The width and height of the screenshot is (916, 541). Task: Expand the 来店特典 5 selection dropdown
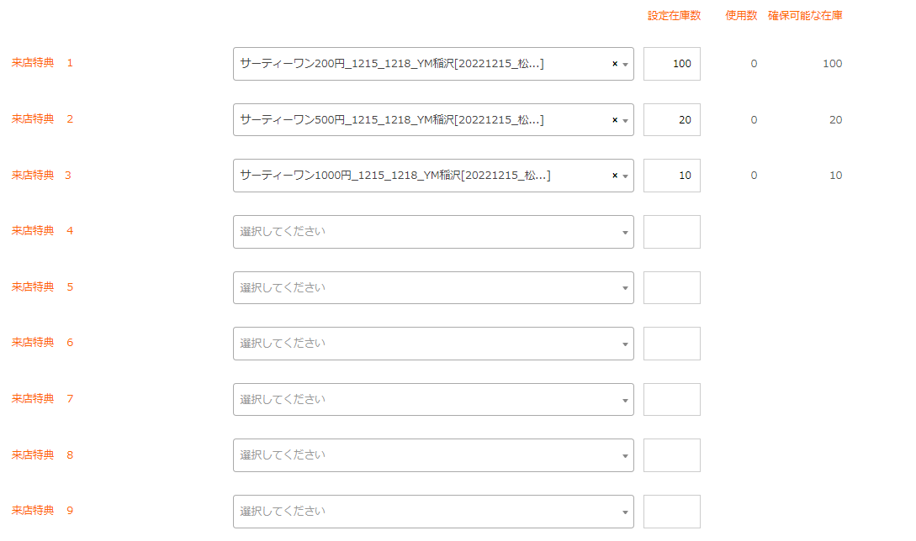point(433,287)
